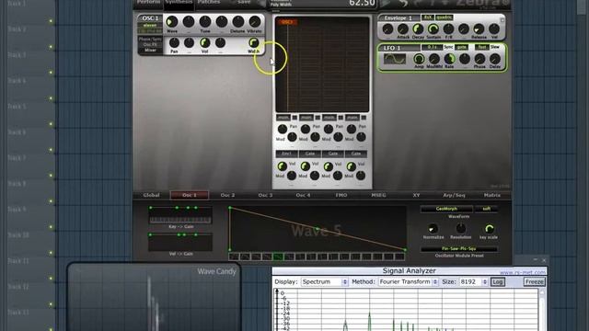The image size is (589, 331).
Task: Click the Envelope 1 Decay knob
Action: (x=418, y=29)
